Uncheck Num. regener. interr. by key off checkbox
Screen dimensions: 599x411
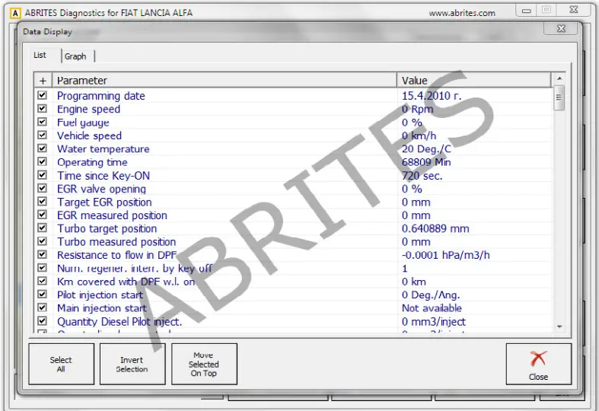pyautogui.click(x=42, y=268)
